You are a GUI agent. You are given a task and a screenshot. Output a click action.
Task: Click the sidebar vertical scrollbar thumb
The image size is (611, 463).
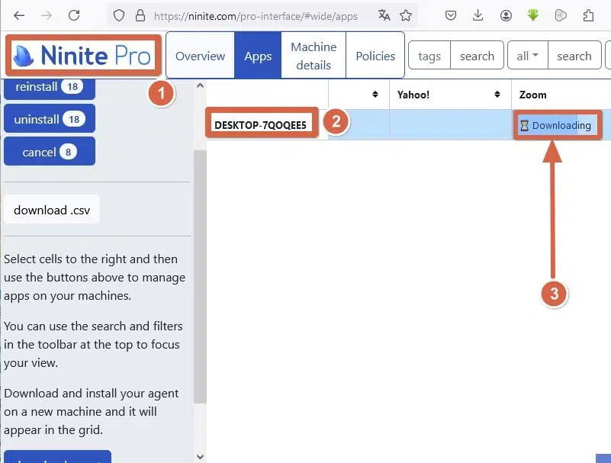pos(200,277)
